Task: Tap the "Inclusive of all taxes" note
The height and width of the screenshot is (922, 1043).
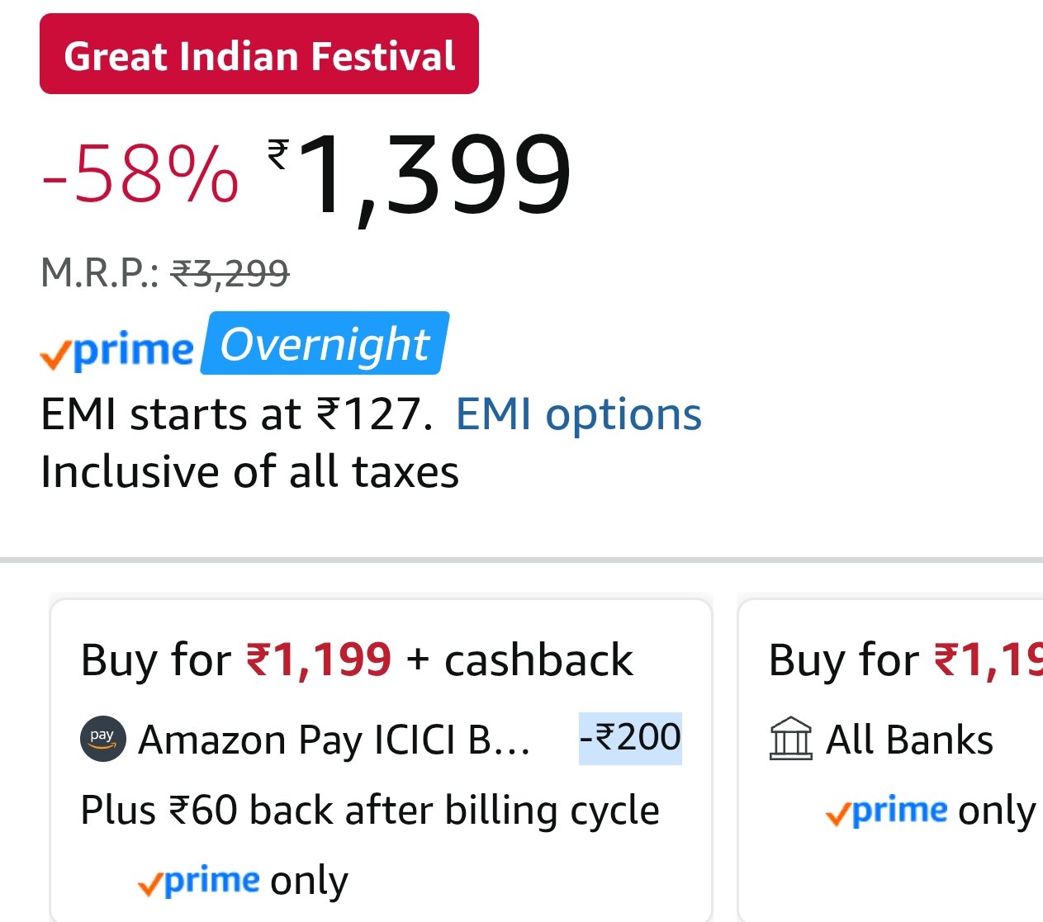Action: [249, 472]
